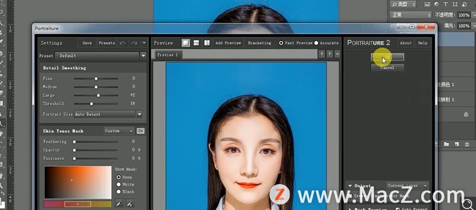This screenshot has width=476, height=210.
Task: Open Photoshop blend mode 正常 dropdown
Action: coord(411,15)
